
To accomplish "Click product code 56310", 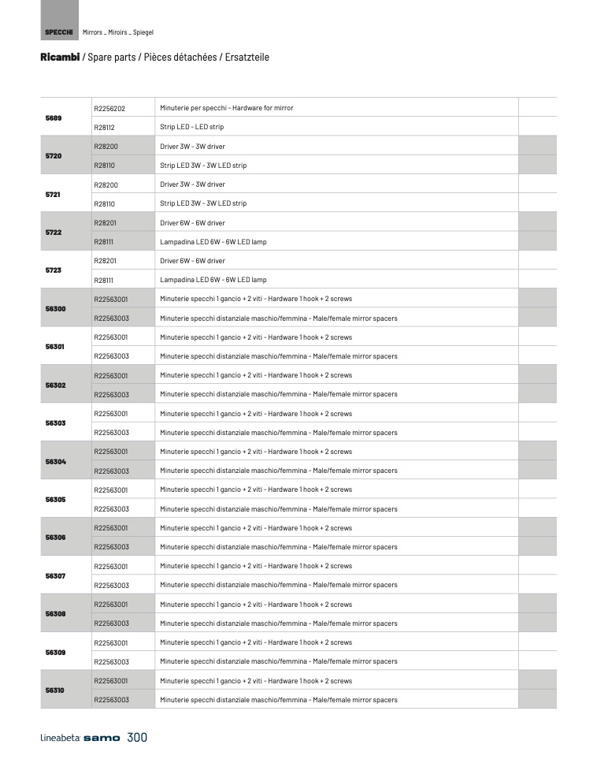I will point(55,690).
